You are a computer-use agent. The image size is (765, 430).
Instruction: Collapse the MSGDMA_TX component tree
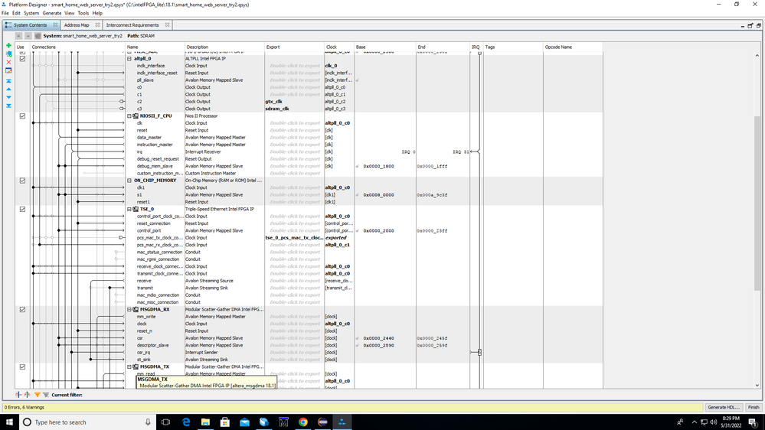pyautogui.click(x=129, y=367)
